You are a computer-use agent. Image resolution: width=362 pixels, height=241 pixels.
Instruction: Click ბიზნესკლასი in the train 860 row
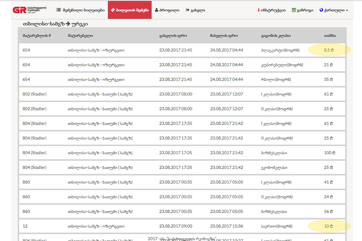coord(274,211)
